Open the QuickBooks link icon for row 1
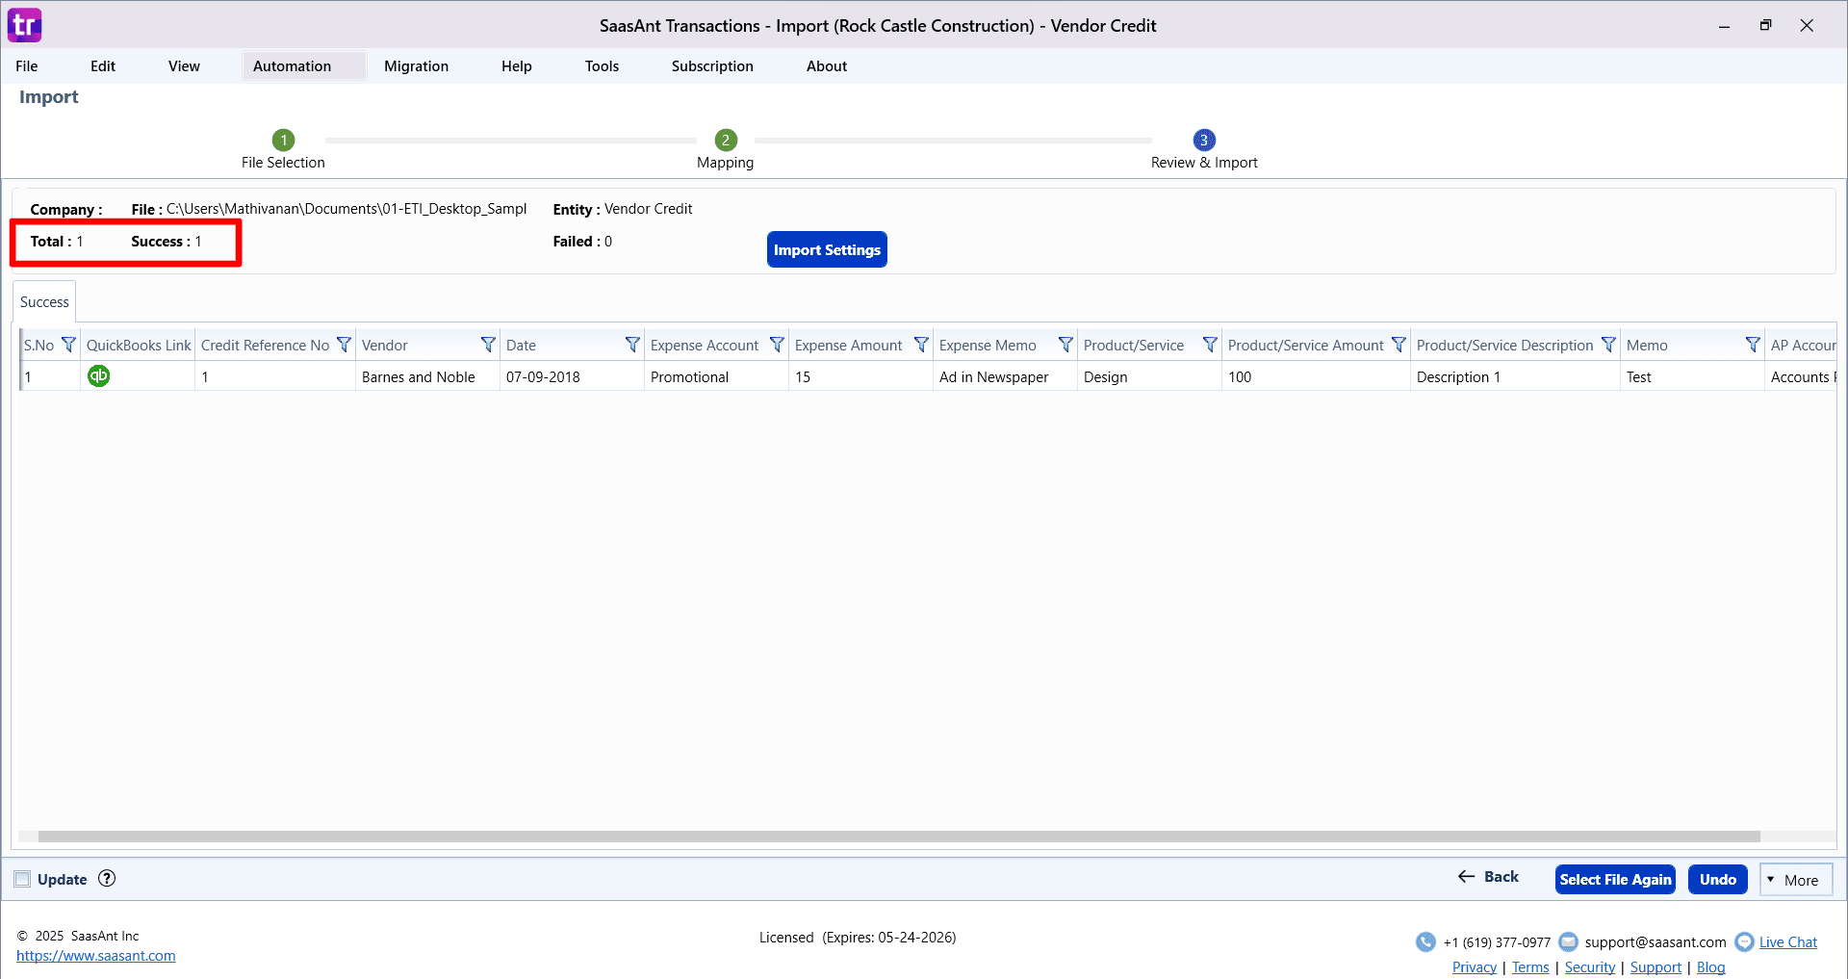The width and height of the screenshot is (1848, 979). [x=98, y=375]
